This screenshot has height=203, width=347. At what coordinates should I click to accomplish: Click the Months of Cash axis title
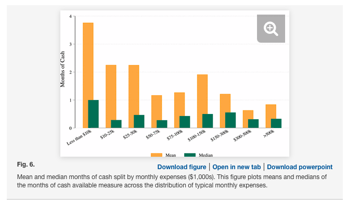[62, 69]
